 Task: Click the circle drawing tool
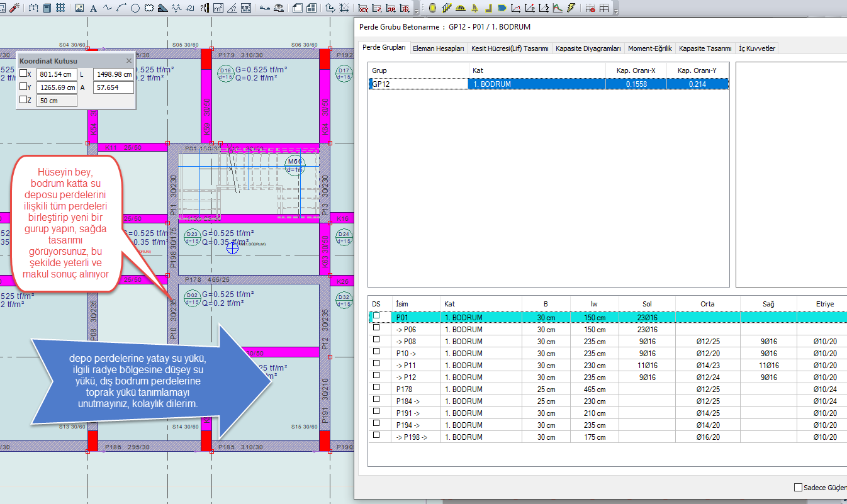(x=135, y=8)
